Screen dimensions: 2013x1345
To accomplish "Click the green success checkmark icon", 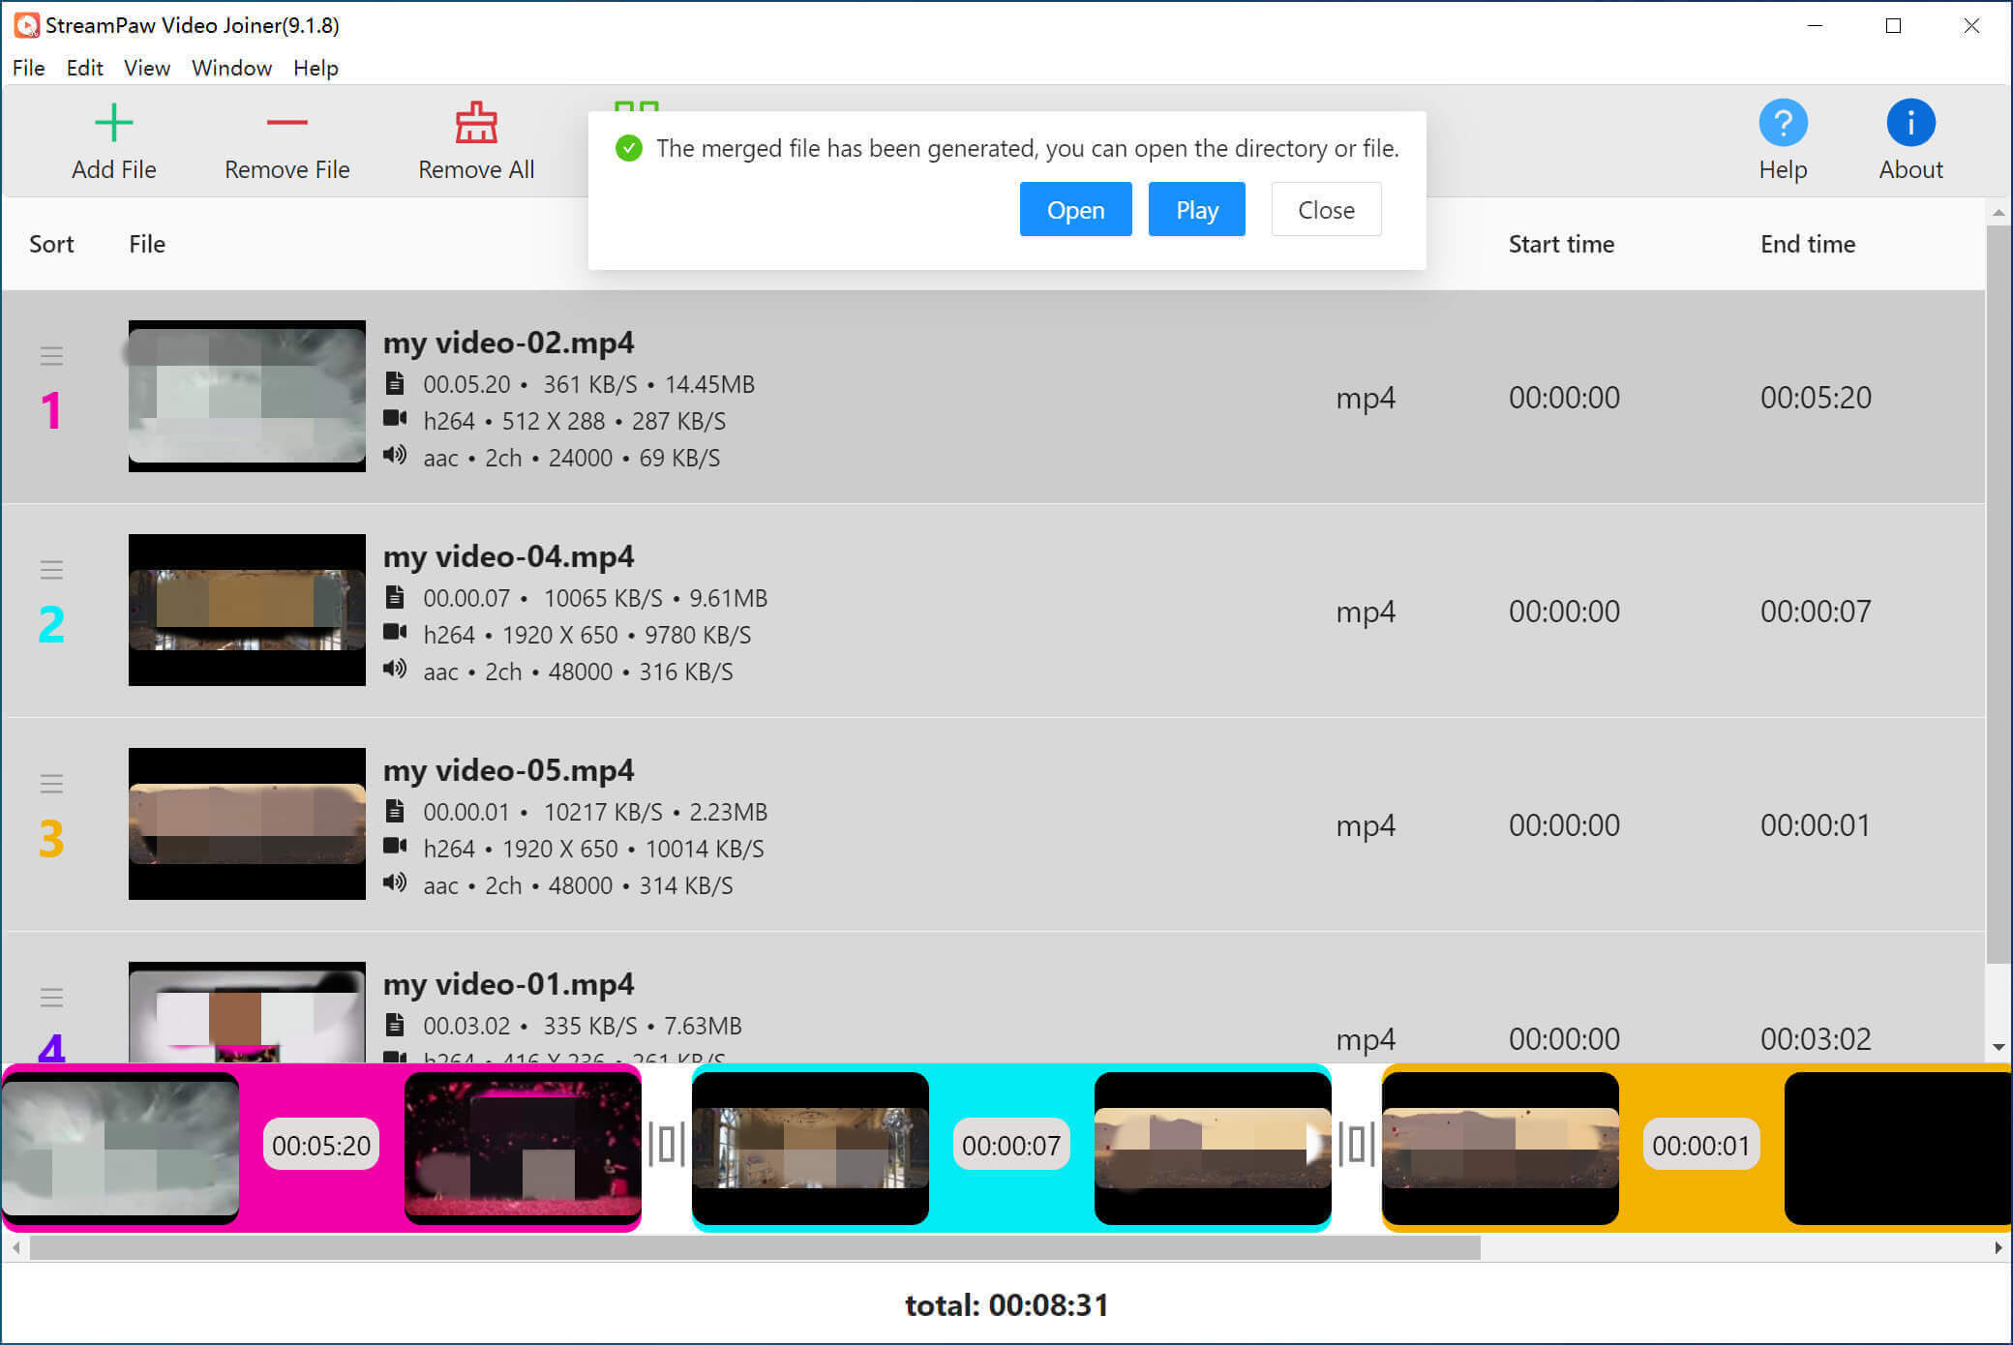I will pos(629,147).
